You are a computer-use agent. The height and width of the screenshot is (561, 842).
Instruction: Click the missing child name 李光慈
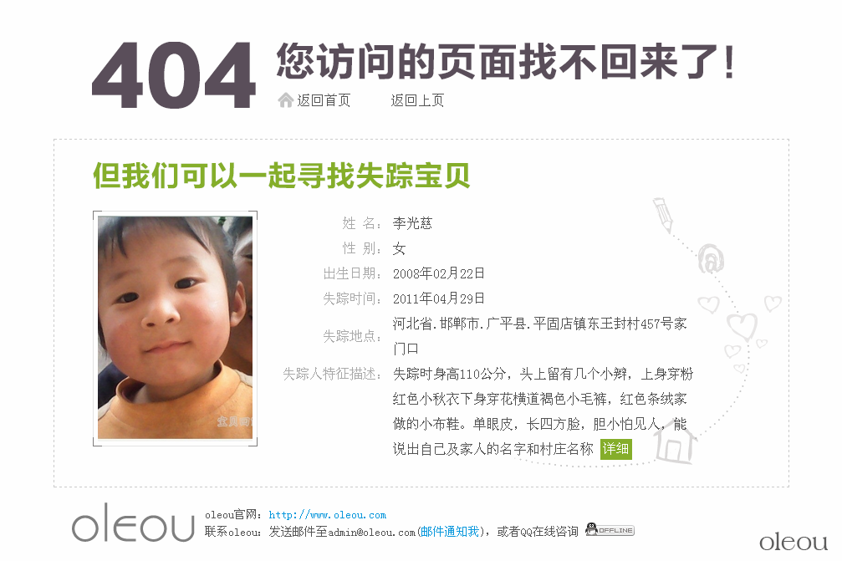tap(412, 223)
